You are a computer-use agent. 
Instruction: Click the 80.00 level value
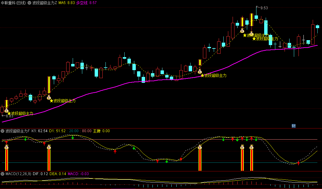pyautogui.click(x=87, y=131)
